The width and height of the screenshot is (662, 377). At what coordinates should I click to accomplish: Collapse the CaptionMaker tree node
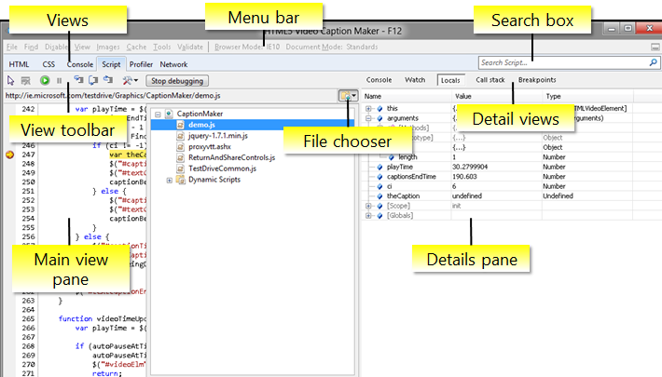pos(158,114)
